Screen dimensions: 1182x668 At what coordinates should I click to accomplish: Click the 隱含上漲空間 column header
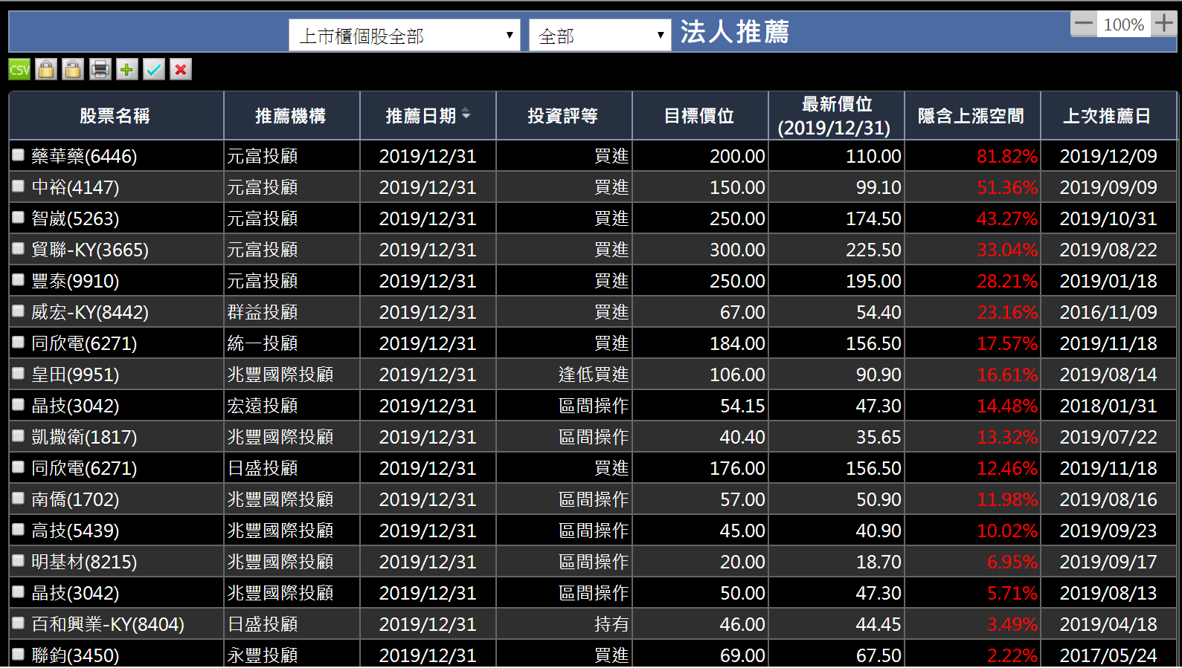coord(971,116)
